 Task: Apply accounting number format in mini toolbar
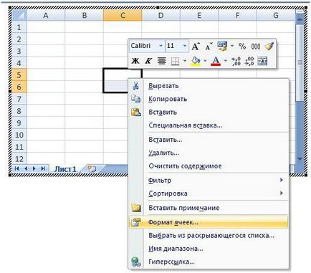[x=222, y=46]
